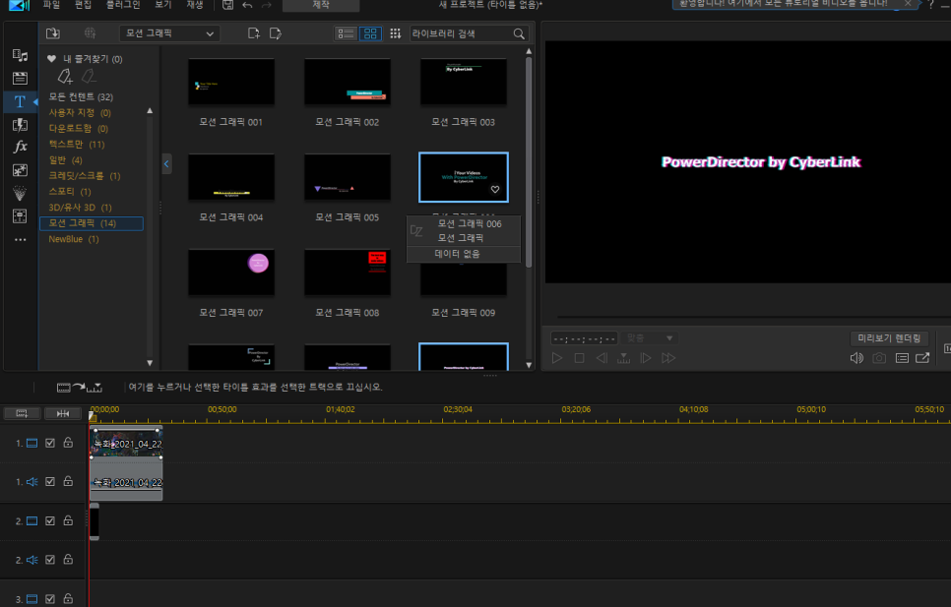The height and width of the screenshot is (607, 951).
Task: Click the timeline track manager button
Action: (x=22, y=414)
